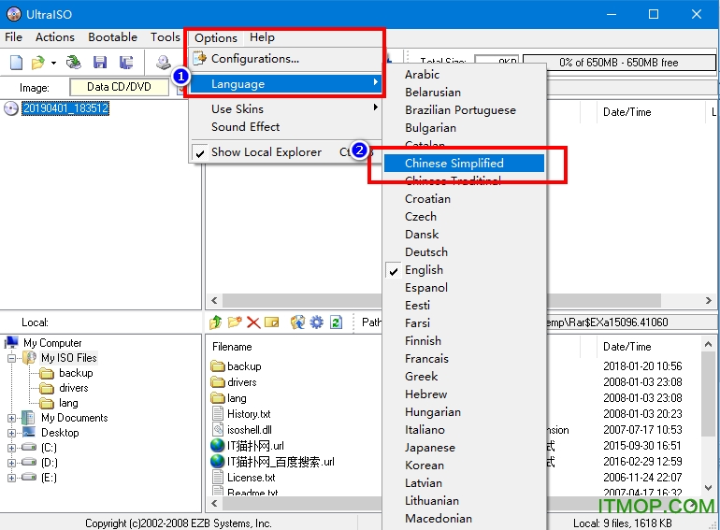Choose Chinese Simplified from language list
Screen dimensions: 720x530
coord(454,163)
